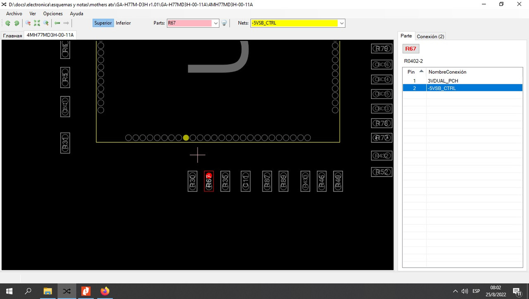529x299 pixels.
Task: Sort the table by Pin column header
Action: [414, 72]
